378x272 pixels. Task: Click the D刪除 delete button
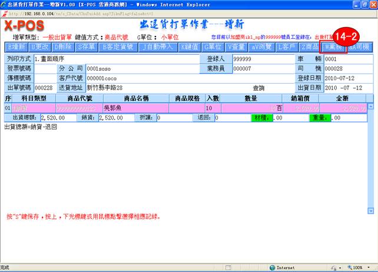(64, 47)
